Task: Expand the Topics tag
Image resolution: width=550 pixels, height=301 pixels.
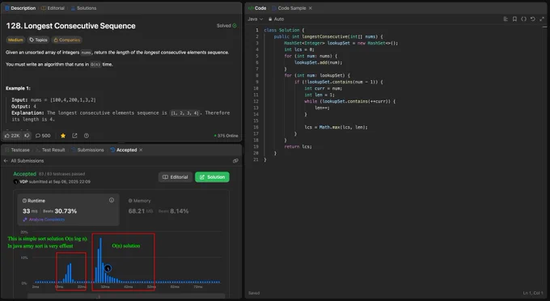Action: pyautogui.click(x=38, y=40)
